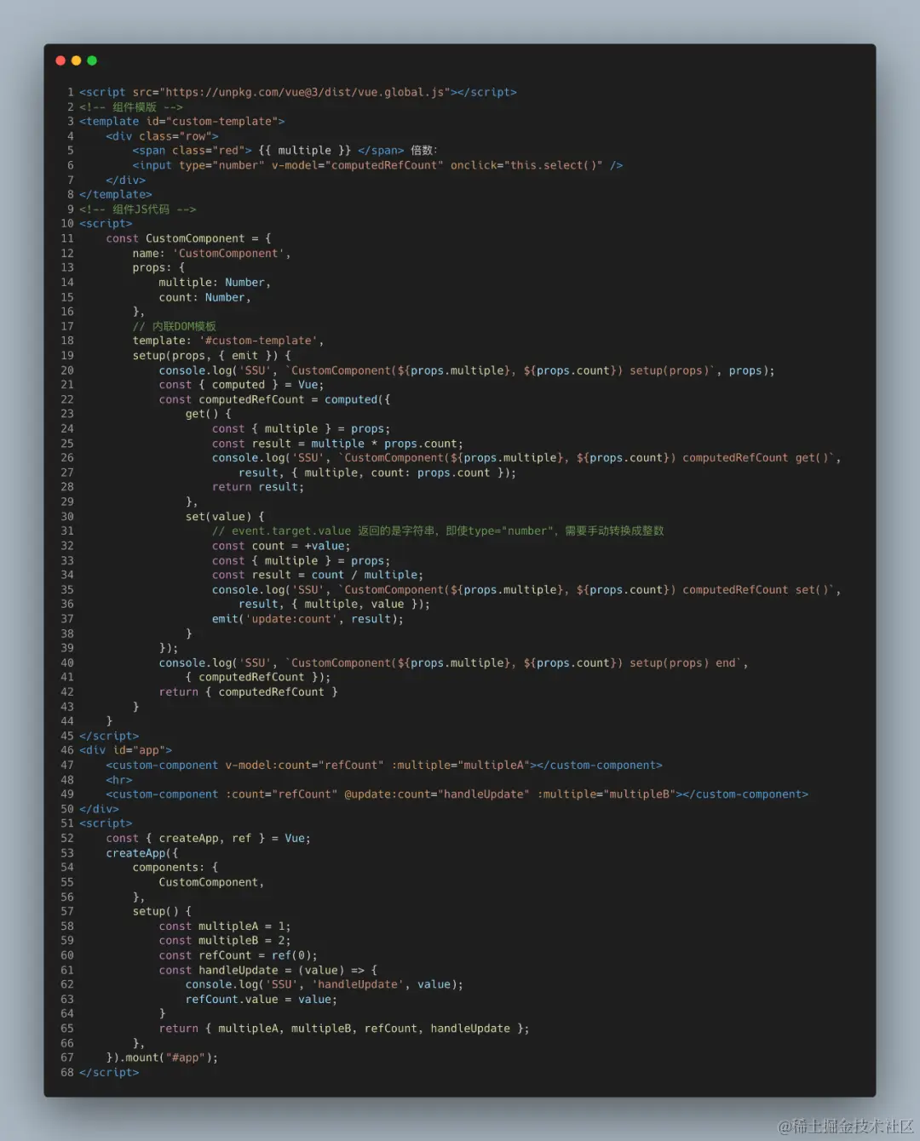Click 'v-model:count="refCount"' on line 47
The width and height of the screenshot is (920, 1141).
[304, 765]
